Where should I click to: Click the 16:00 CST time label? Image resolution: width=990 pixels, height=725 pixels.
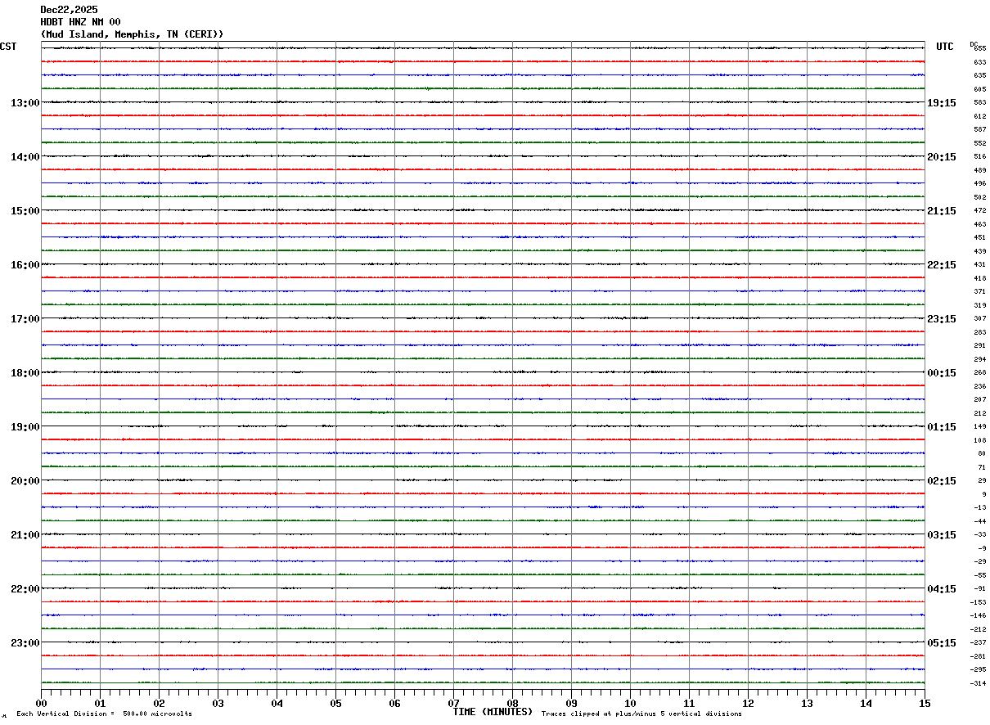coord(25,265)
